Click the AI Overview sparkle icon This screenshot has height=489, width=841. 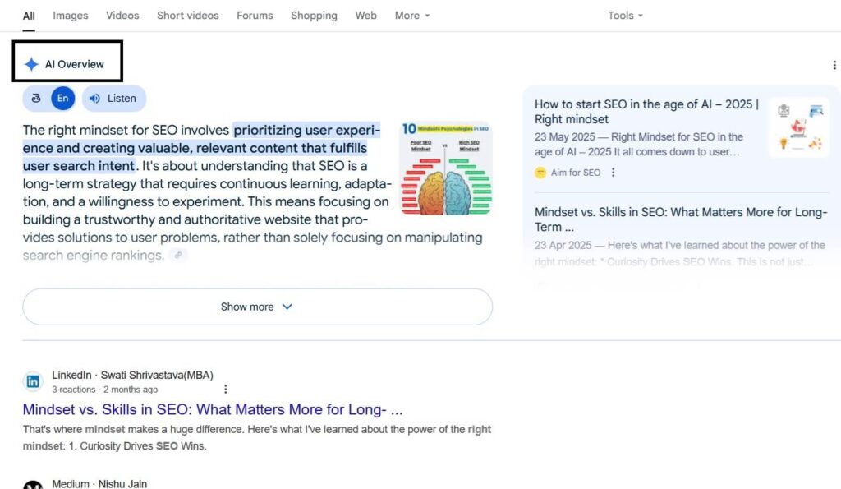(31, 64)
